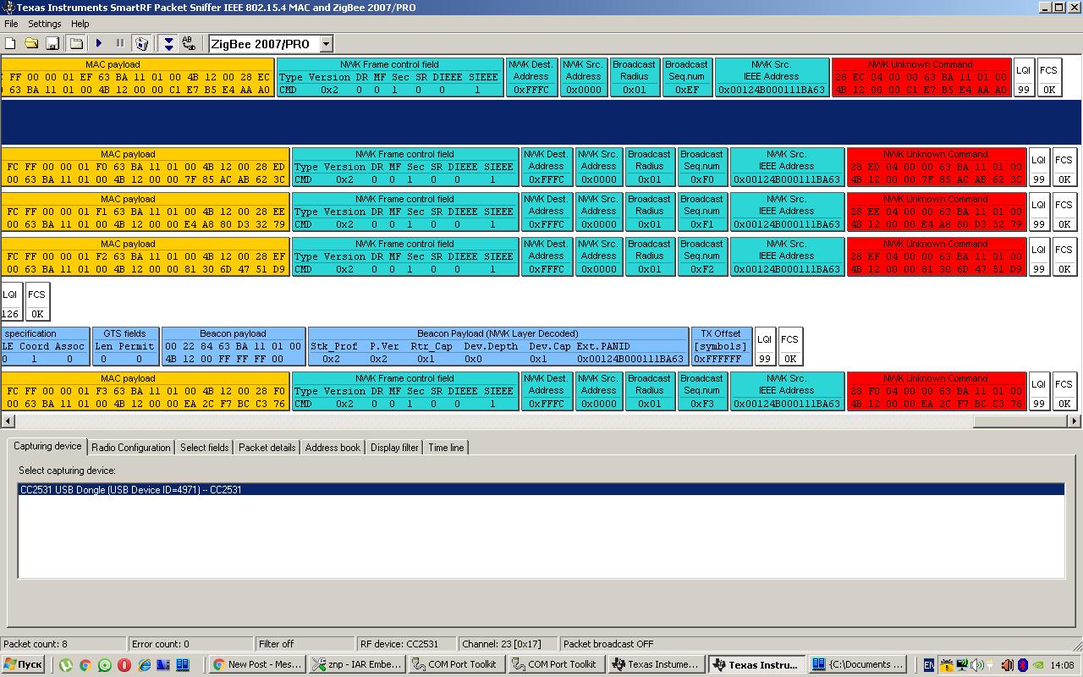Select the highlighted dark blue packet row
The width and height of the screenshot is (1083, 677).
(x=541, y=123)
